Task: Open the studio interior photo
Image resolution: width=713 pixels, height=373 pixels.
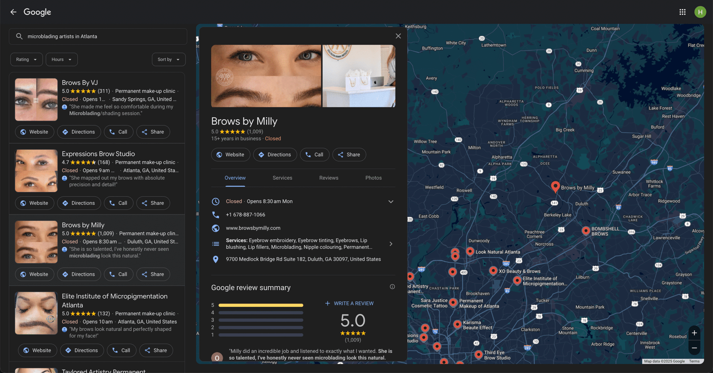Action: coord(359,76)
